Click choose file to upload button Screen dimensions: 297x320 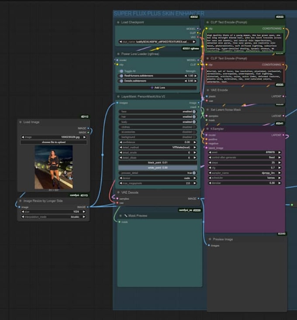[x=53, y=142]
